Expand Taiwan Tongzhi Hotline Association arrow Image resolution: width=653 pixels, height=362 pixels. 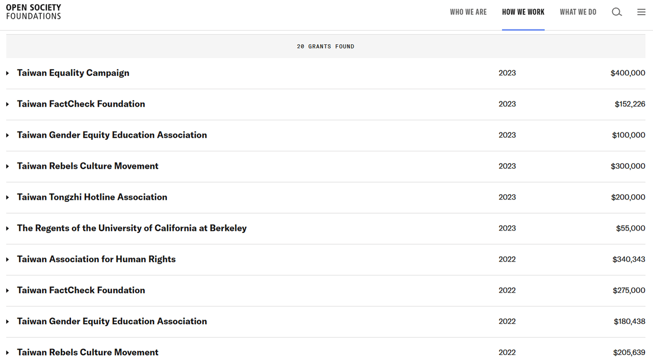8,198
